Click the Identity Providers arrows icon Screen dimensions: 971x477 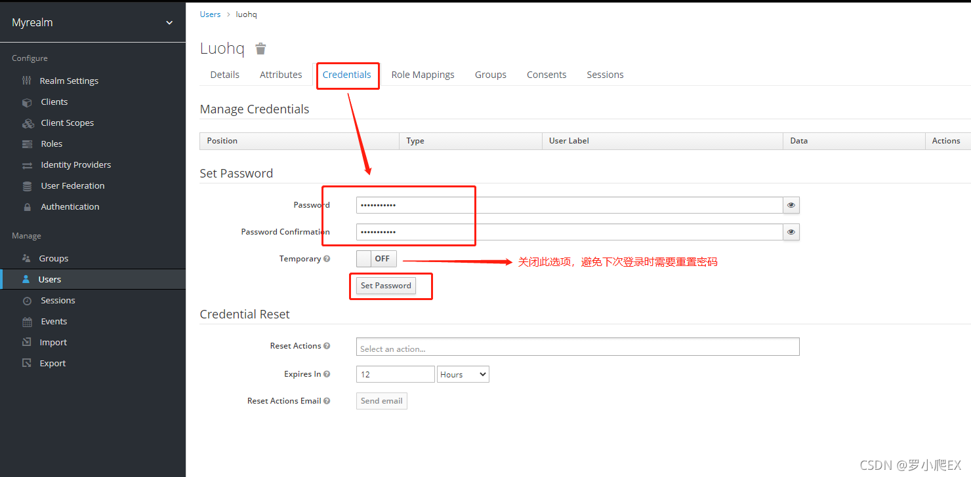27,165
